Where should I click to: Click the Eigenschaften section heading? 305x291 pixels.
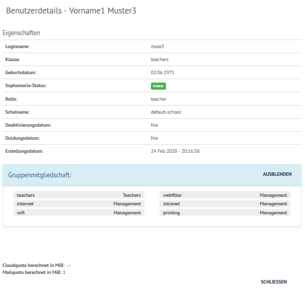point(21,33)
